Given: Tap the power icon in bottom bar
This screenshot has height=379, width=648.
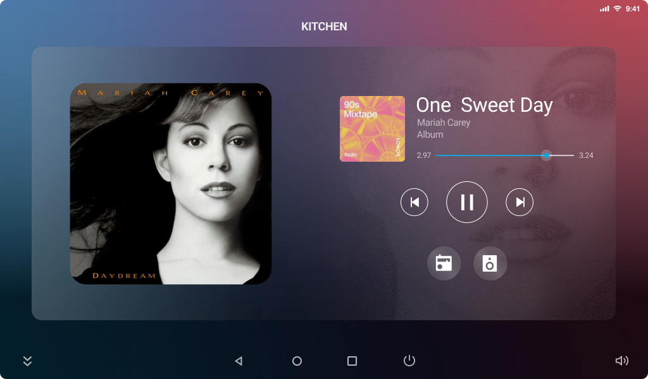Looking at the screenshot, I should point(409,361).
